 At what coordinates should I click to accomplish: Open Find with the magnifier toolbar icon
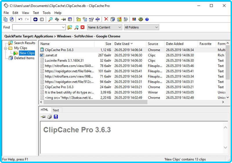(50, 19)
